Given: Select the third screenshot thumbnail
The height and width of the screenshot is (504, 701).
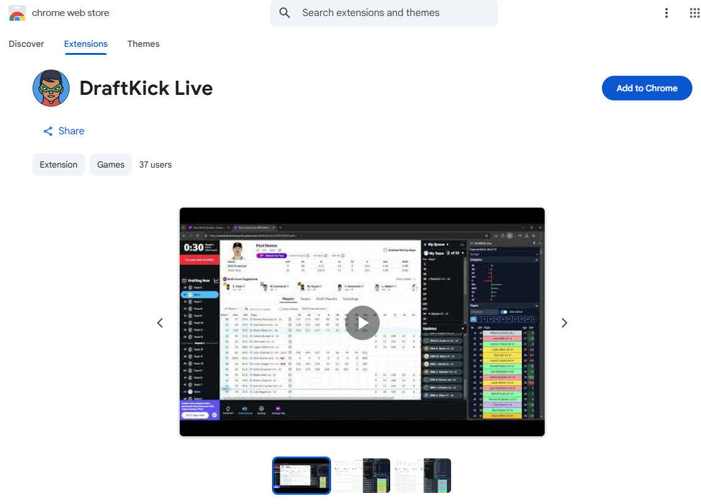Looking at the screenshot, I should pyautogui.click(x=422, y=476).
